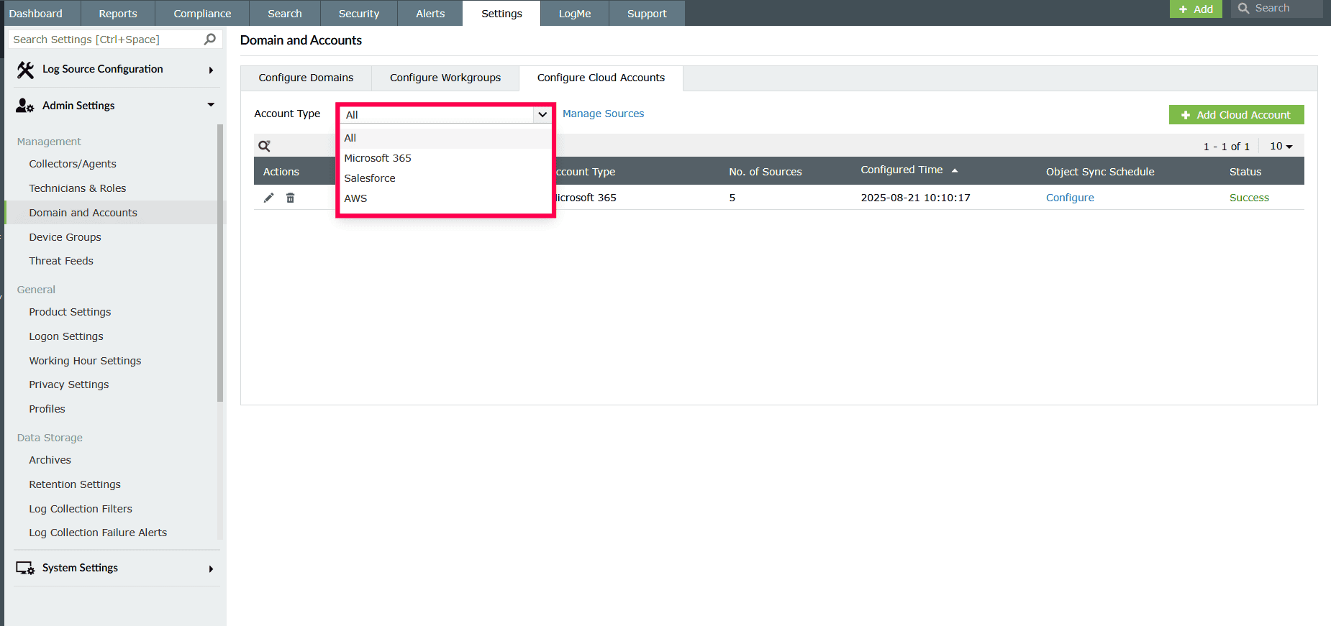Open the Security tab
Viewport: 1331px width, 626px height.
359,14
